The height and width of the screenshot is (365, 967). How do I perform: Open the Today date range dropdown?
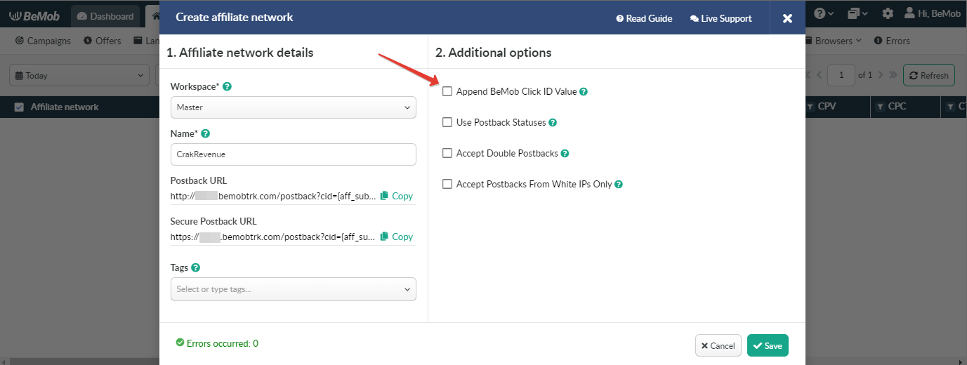[x=79, y=75]
